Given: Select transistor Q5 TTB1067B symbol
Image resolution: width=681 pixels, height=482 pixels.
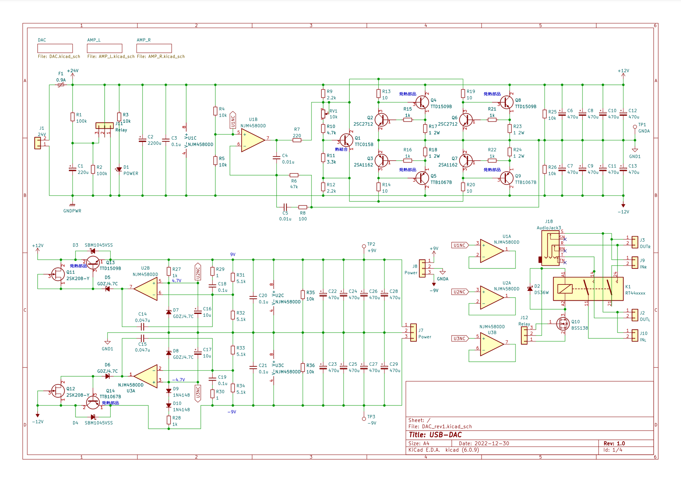Looking at the screenshot, I should [x=422, y=178].
